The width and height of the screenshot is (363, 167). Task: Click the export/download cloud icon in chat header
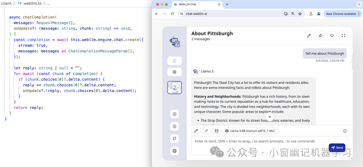[x=332, y=36]
